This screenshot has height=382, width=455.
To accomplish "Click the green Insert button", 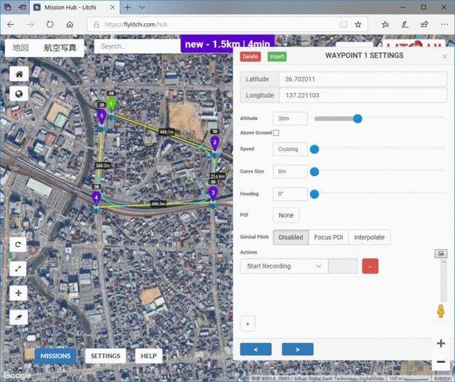I will click(x=277, y=57).
